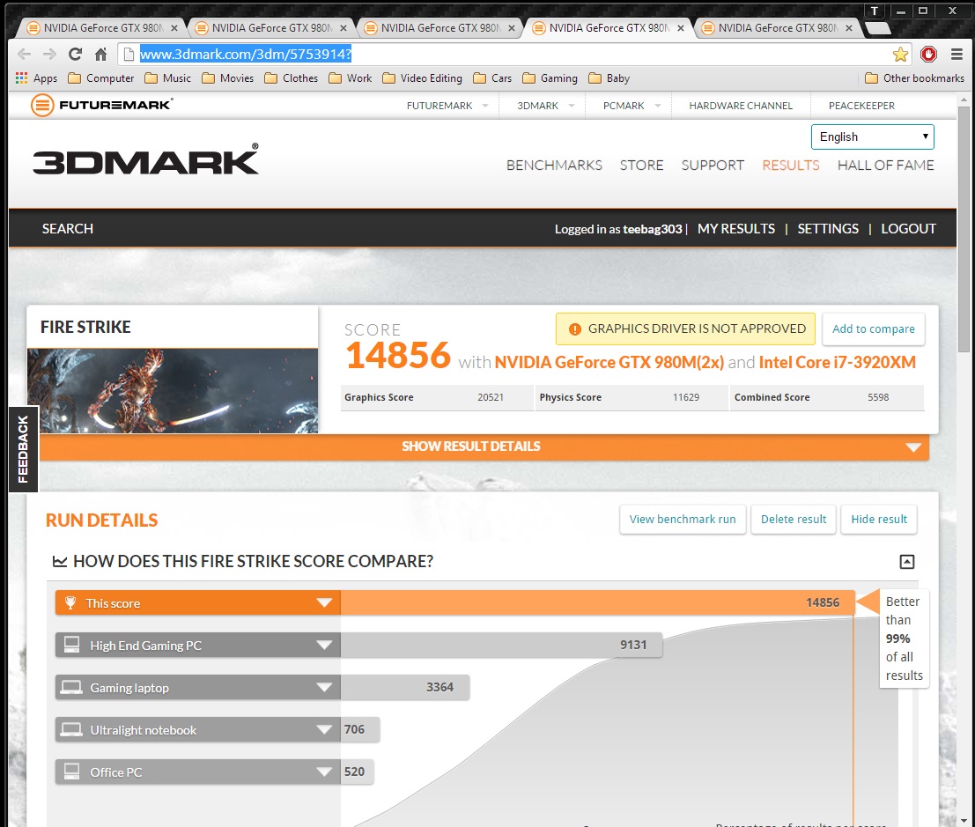The height and width of the screenshot is (827, 975).
Task: Click the desktop icon for Office PC
Action: click(71, 771)
